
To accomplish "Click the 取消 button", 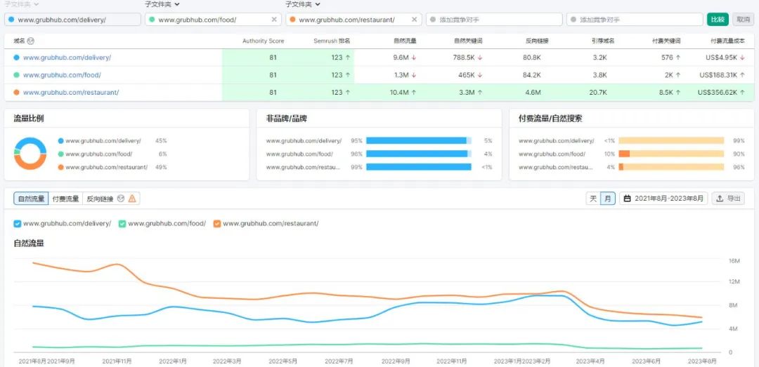I will (743, 20).
